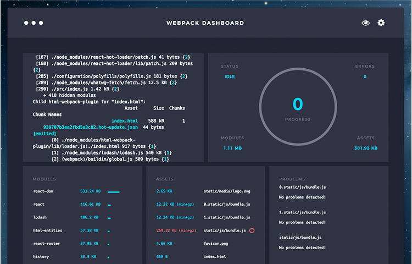Select the html-entities module entry
This screenshot has height=264, width=412.
coord(48,230)
